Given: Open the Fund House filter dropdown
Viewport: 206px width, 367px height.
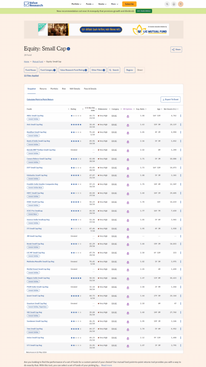Looking at the screenshot, I should pos(31,70).
